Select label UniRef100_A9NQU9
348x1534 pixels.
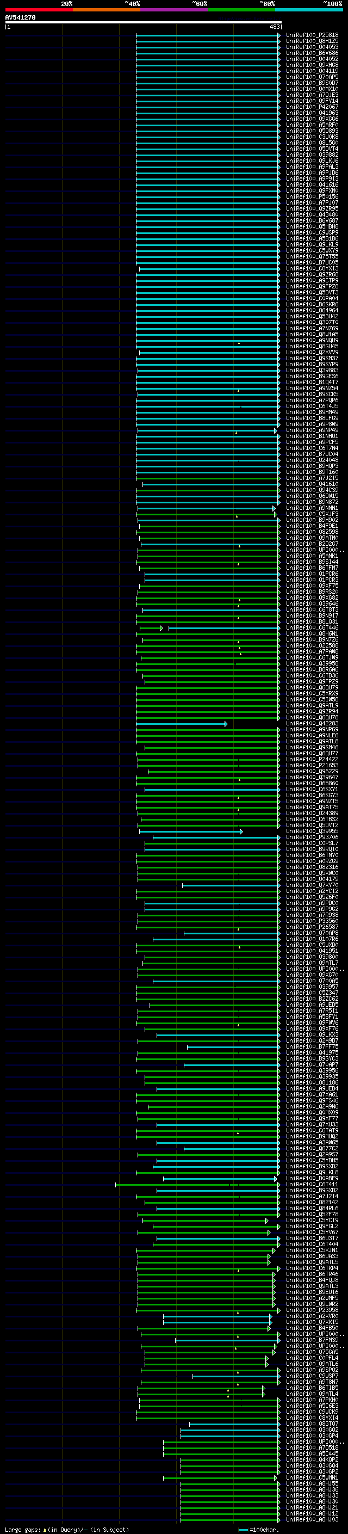[x=312, y=341]
